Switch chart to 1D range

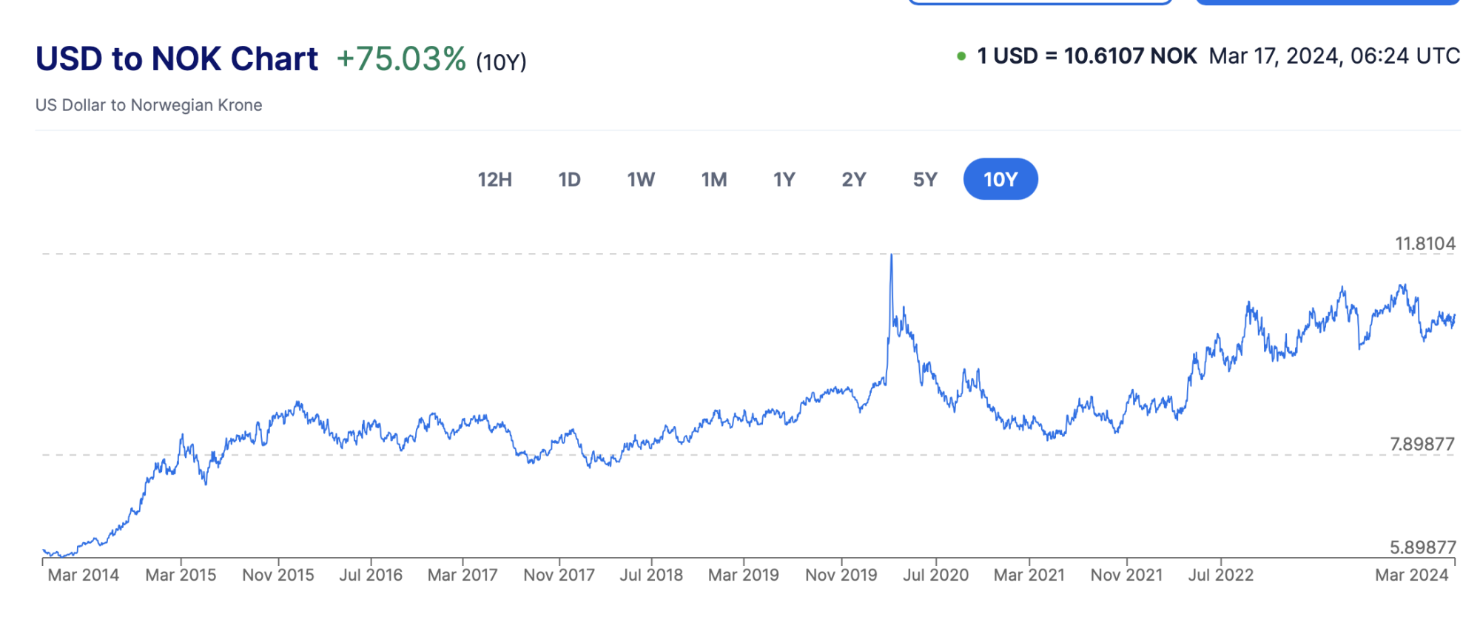(569, 179)
